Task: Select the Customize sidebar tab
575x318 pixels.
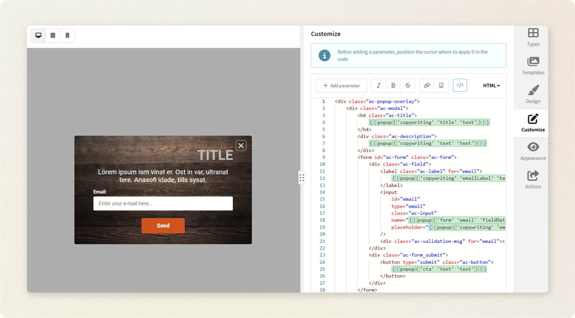Action: (x=533, y=123)
